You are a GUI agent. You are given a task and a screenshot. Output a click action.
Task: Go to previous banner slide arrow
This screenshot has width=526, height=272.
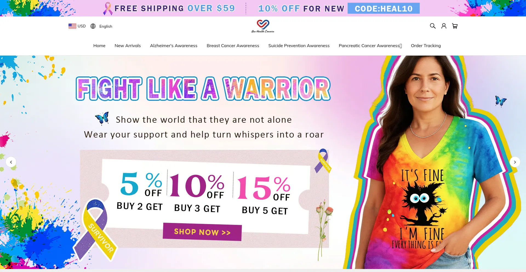[x=11, y=162]
